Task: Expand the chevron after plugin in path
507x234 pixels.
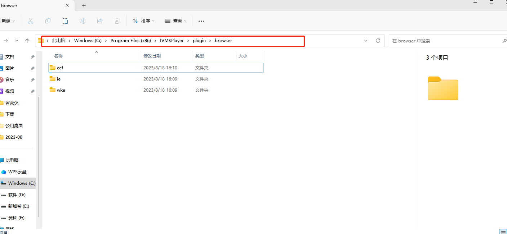Action: pyautogui.click(x=210, y=41)
